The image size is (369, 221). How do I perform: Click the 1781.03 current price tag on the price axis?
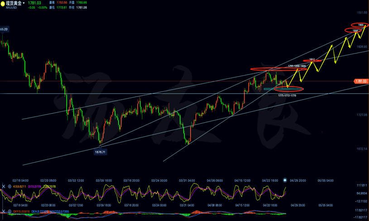(360, 82)
